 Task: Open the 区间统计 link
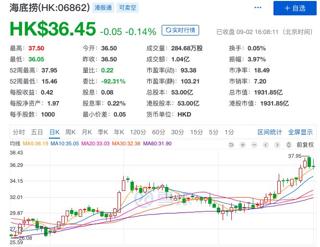click(270, 132)
